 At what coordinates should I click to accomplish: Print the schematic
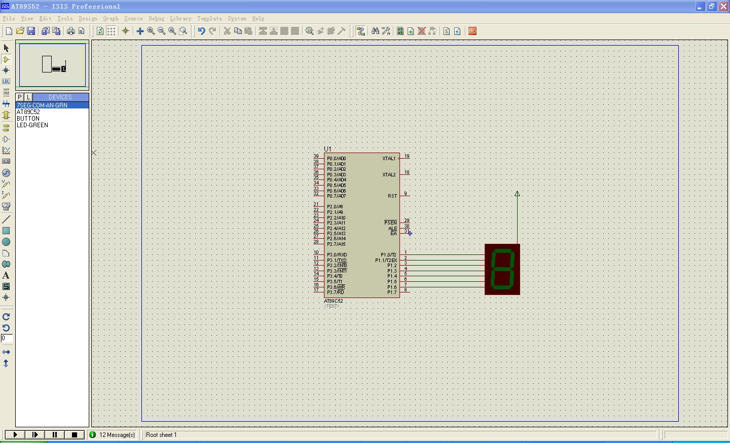pos(70,31)
